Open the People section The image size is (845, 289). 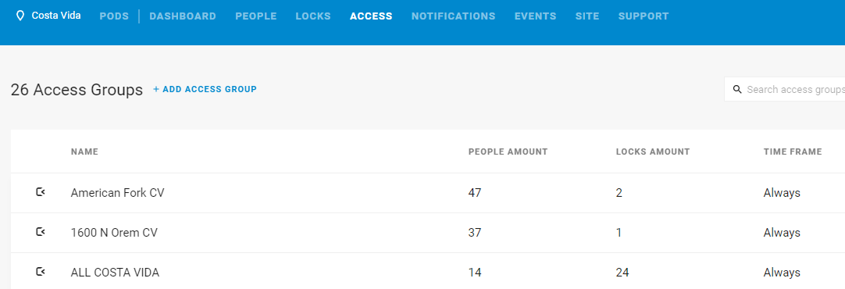[256, 16]
